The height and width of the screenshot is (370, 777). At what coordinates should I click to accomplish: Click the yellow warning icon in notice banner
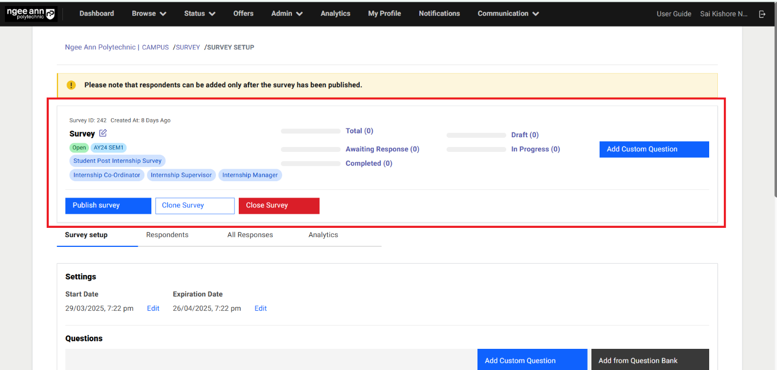[x=71, y=85]
